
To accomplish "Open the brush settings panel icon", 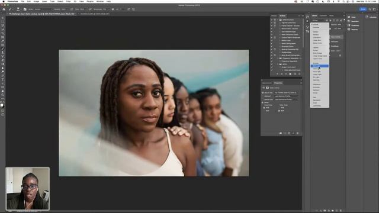I will coord(25,9).
